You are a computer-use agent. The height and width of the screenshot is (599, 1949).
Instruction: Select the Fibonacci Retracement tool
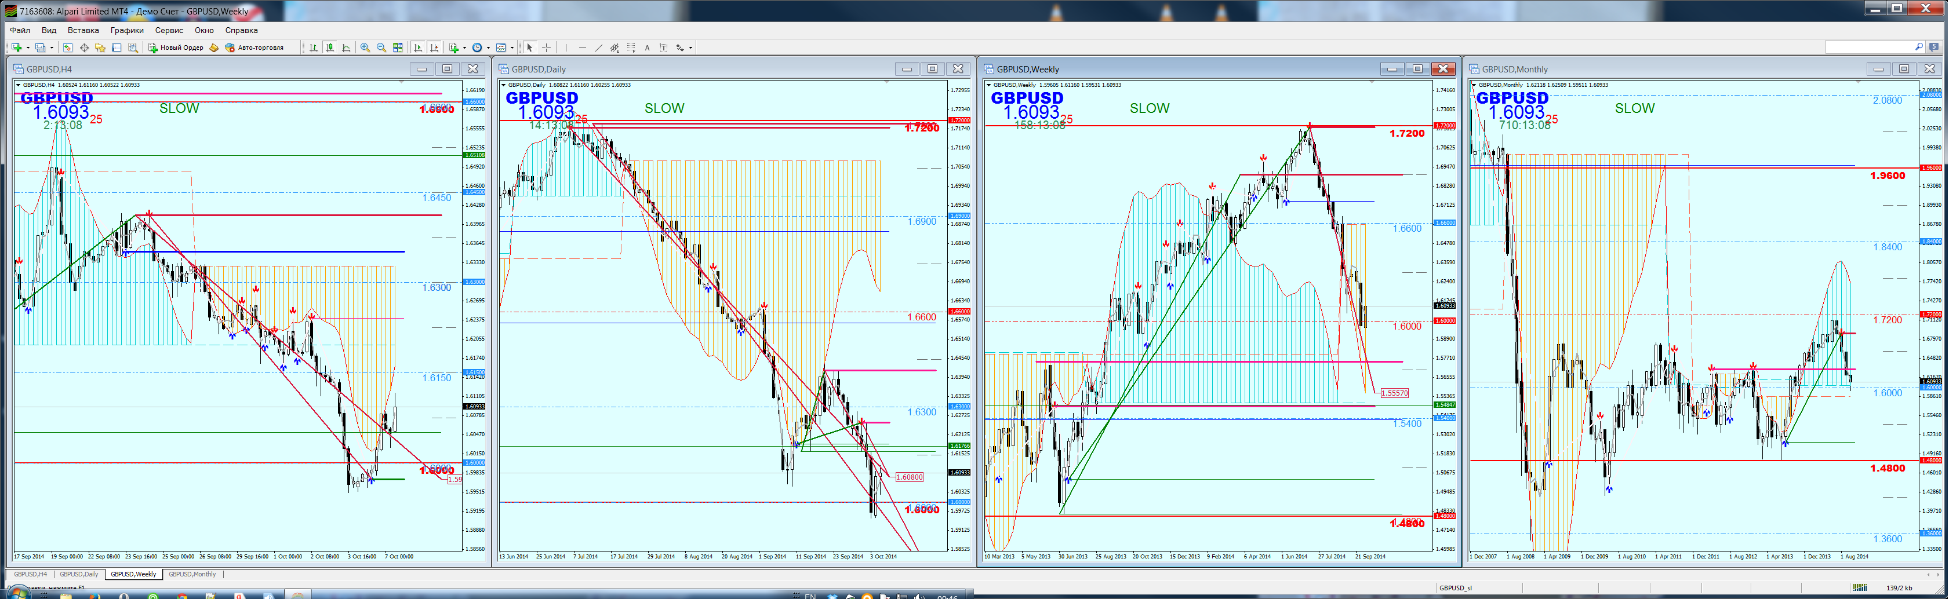point(632,48)
